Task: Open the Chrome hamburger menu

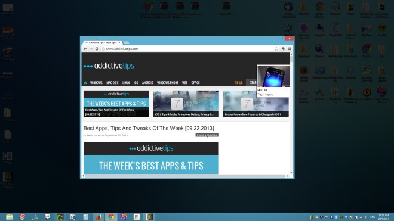Action: click(x=290, y=49)
